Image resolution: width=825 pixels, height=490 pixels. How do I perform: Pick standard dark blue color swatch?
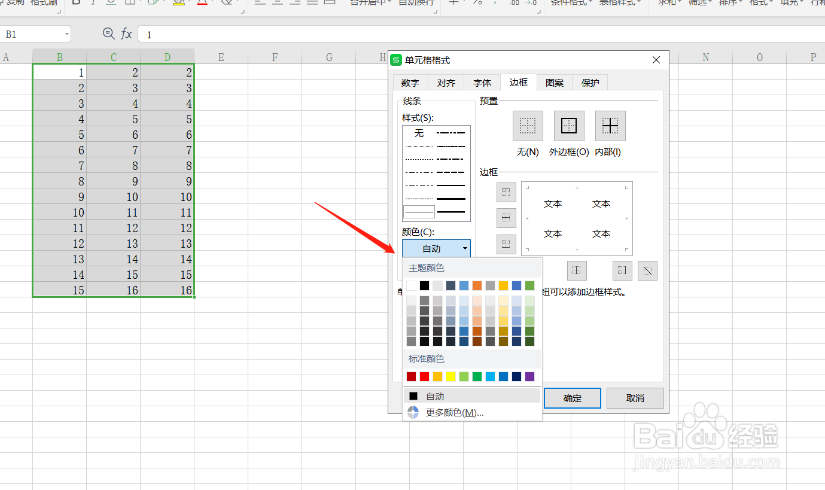516,376
